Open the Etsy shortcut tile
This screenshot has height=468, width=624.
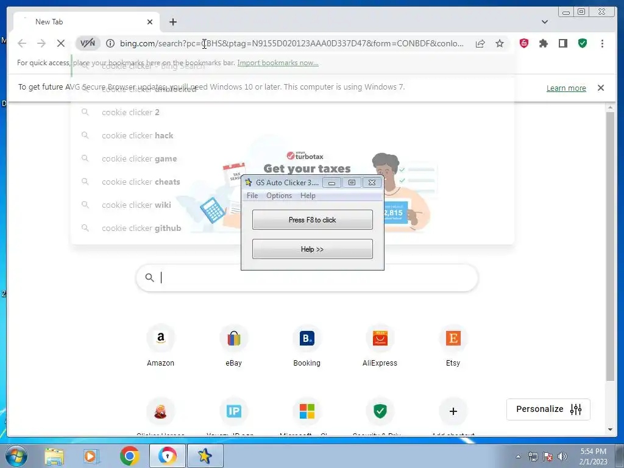(x=453, y=346)
